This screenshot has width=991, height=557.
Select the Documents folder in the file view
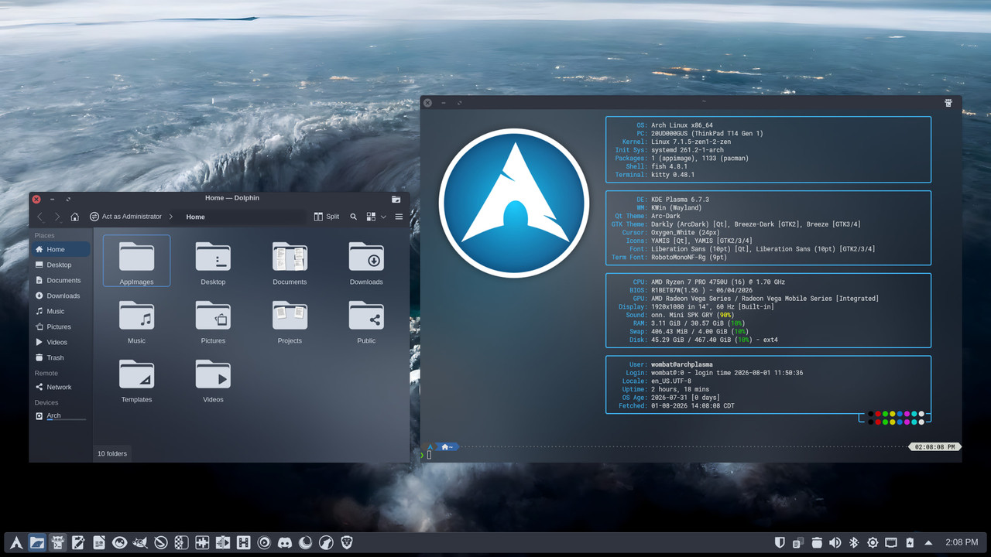click(290, 261)
